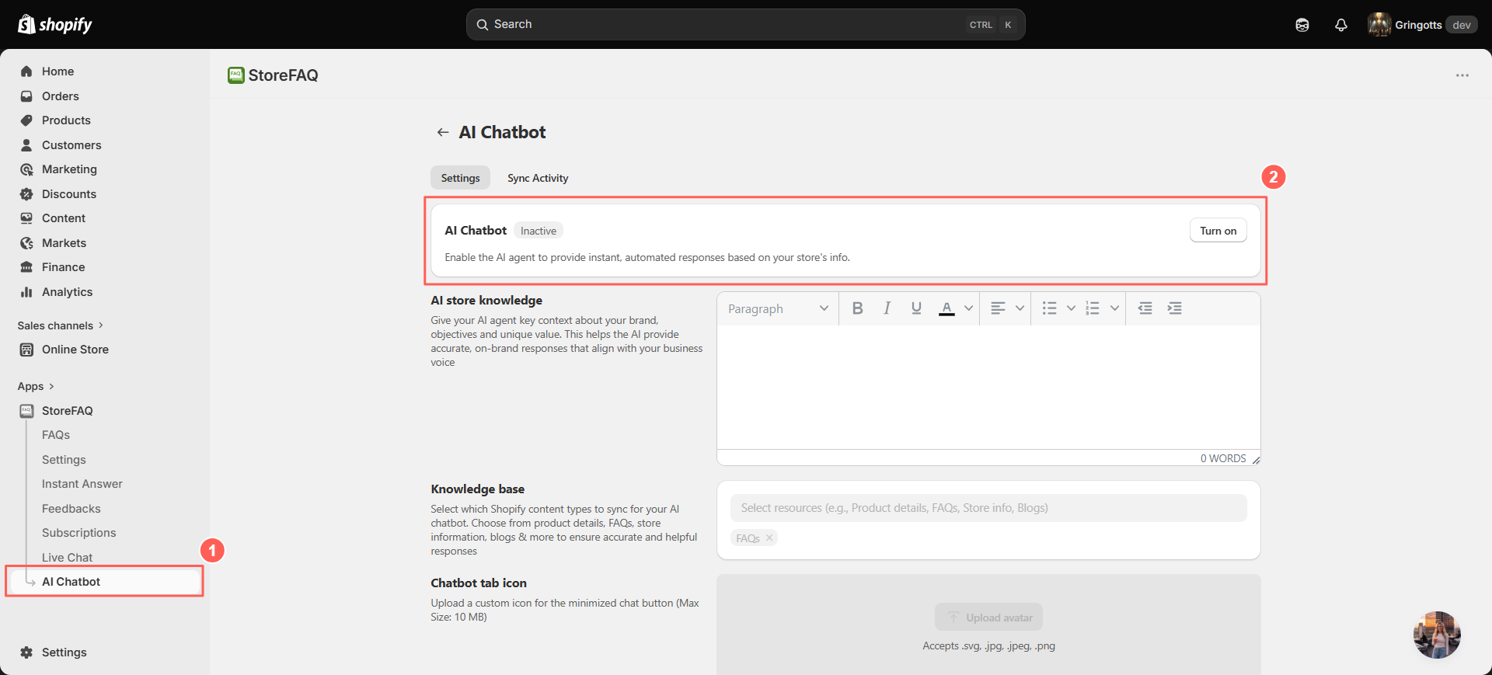The width and height of the screenshot is (1492, 675).
Task: Go back with the AI Chatbot arrow
Action: point(443,132)
